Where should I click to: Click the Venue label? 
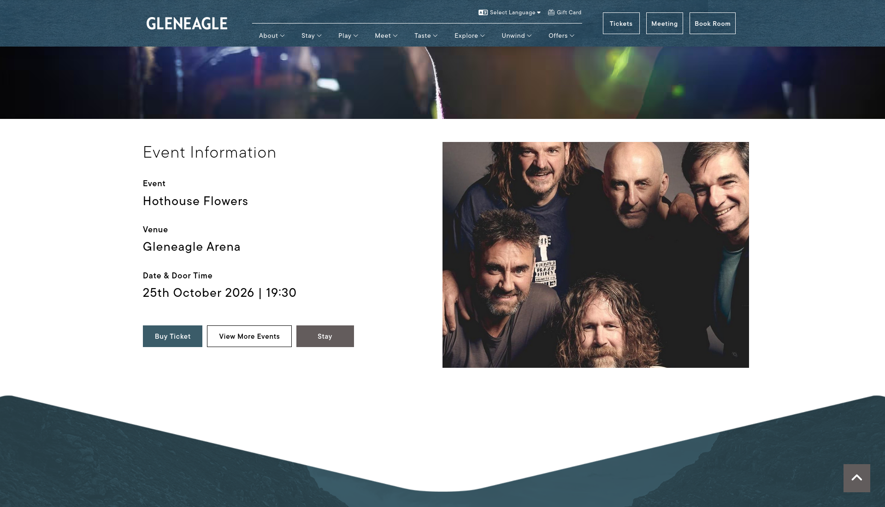pyautogui.click(x=155, y=230)
